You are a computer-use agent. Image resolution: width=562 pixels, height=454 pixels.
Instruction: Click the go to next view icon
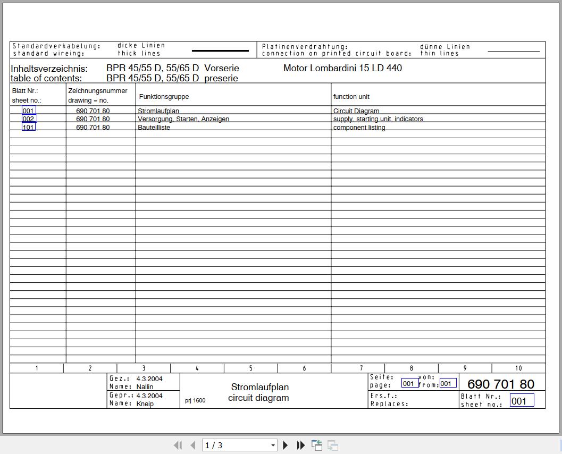(x=333, y=445)
